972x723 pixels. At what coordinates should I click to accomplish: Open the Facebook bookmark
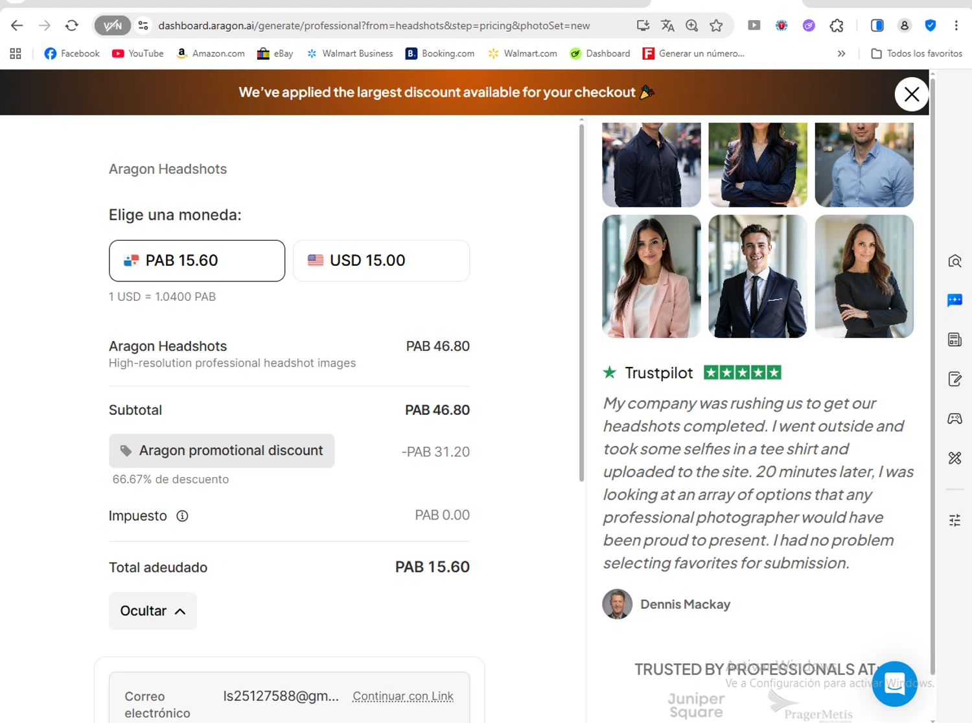[72, 53]
